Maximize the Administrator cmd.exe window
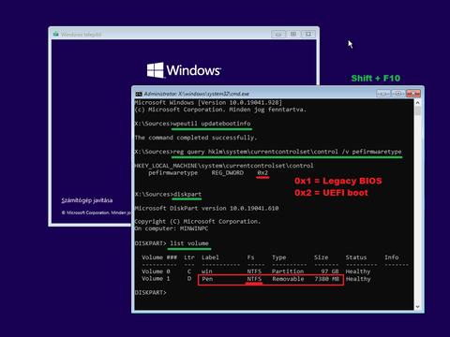 398,94
